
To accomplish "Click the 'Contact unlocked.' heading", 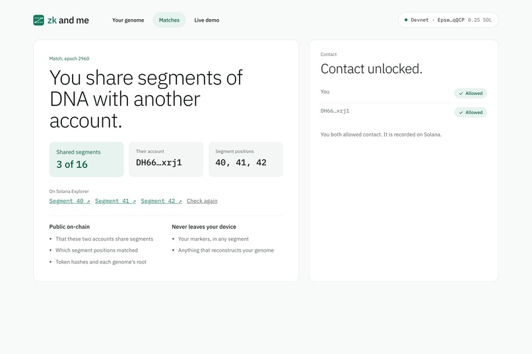I will pos(372,69).
